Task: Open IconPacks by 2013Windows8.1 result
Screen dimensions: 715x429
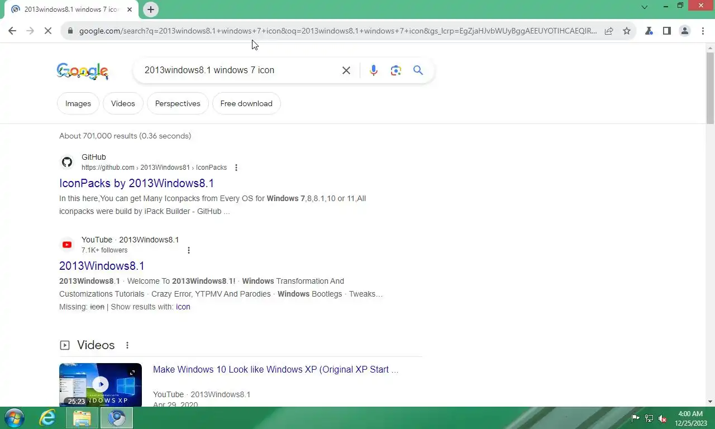Action: tap(137, 183)
